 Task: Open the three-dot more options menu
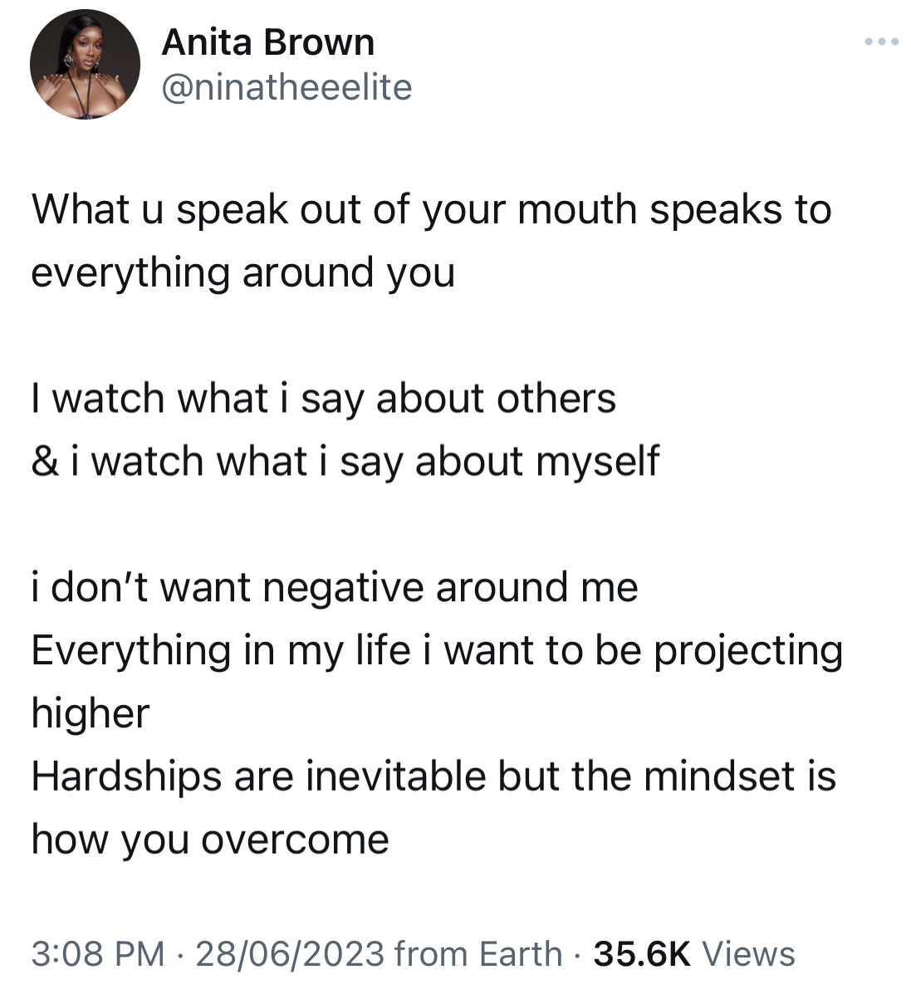click(x=881, y=41)
